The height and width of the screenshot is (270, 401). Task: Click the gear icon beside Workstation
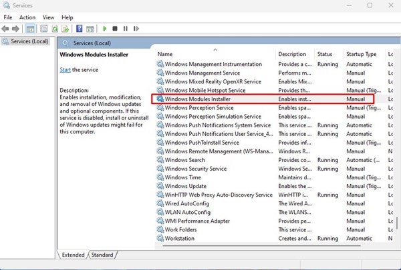pos(160,238)
